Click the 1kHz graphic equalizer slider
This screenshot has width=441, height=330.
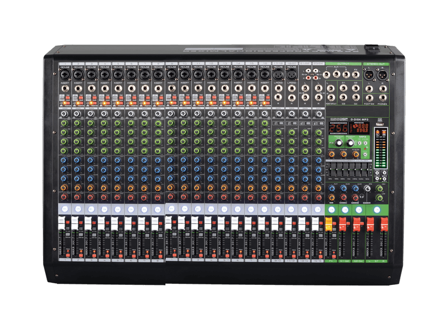(349, 169)
